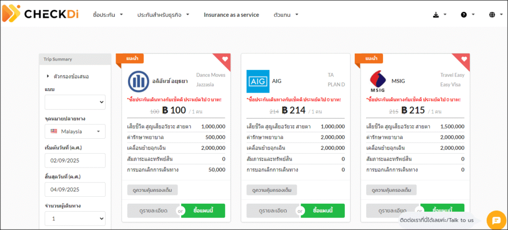The image size is (508, 230).
Task: Click the ฿ 215 price on MSIG card
Action: tap(413, 111)
